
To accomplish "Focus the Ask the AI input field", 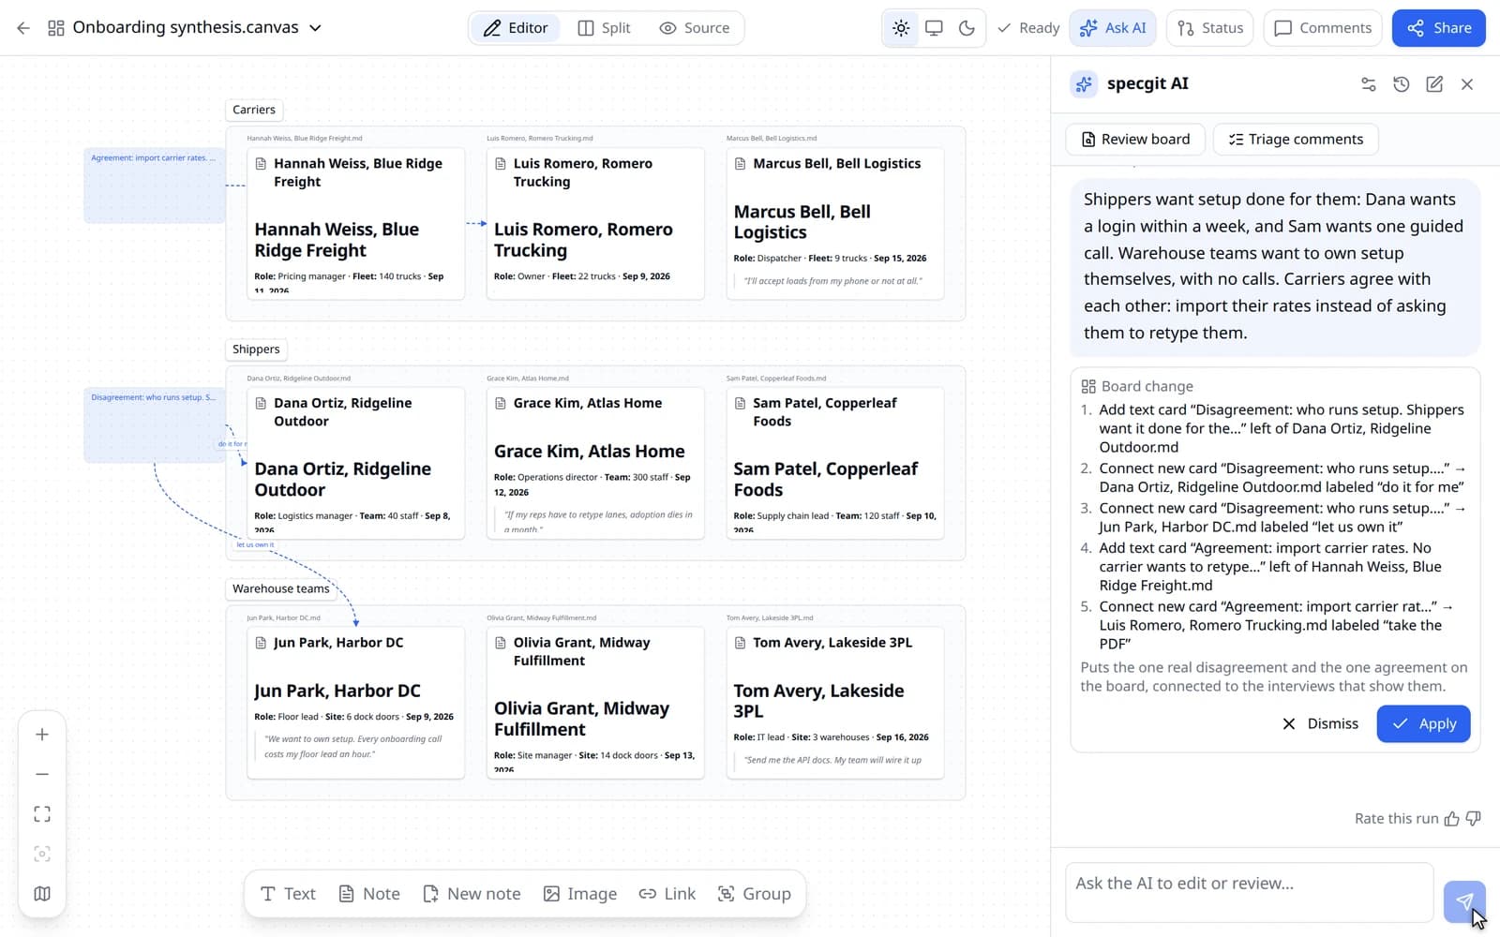I will (x=1249, y=893).
